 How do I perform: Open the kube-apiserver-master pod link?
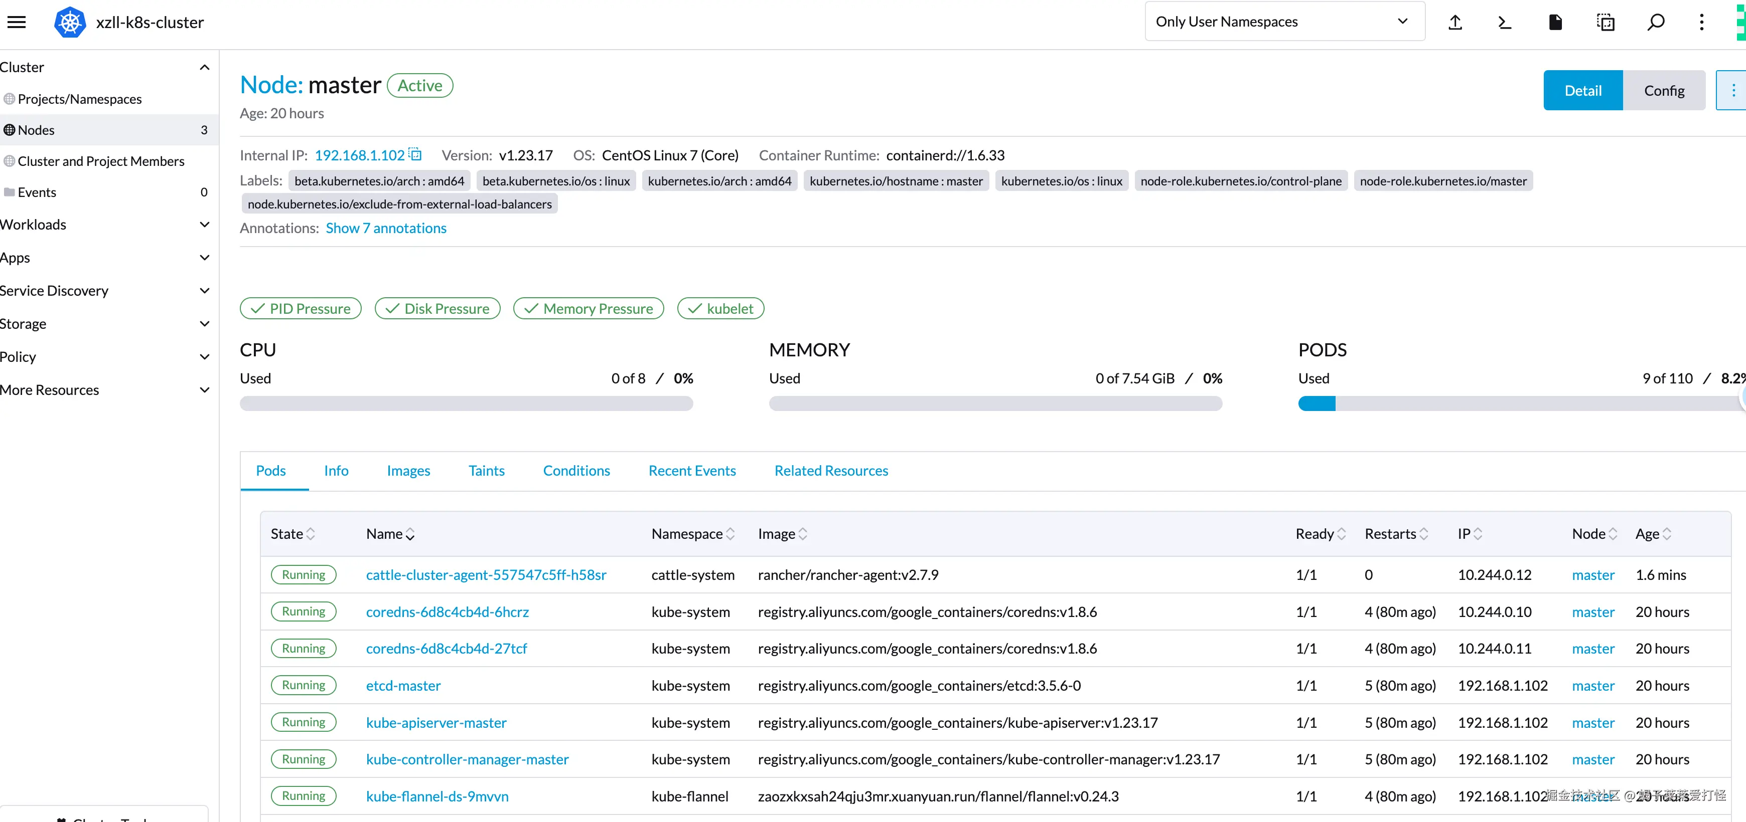(x=436, y=723)
